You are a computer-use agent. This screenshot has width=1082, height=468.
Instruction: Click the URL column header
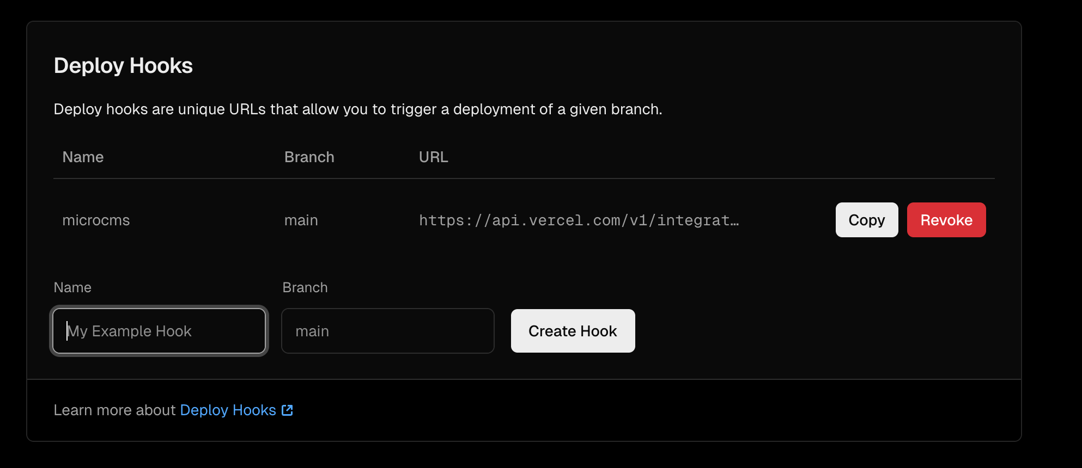[433, 157]
